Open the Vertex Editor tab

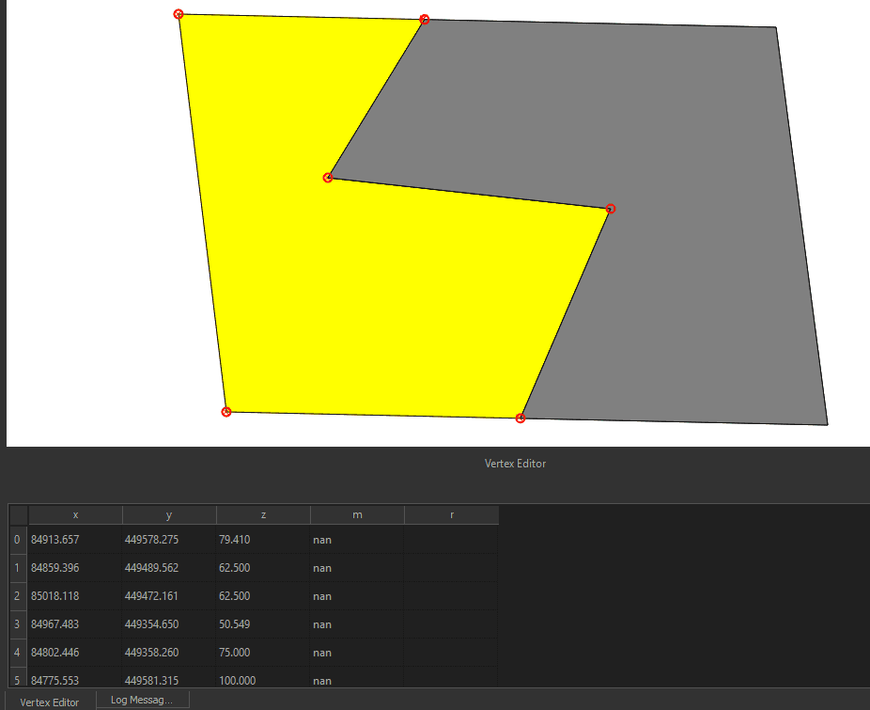pyautogui.click(x=47, y=702)
